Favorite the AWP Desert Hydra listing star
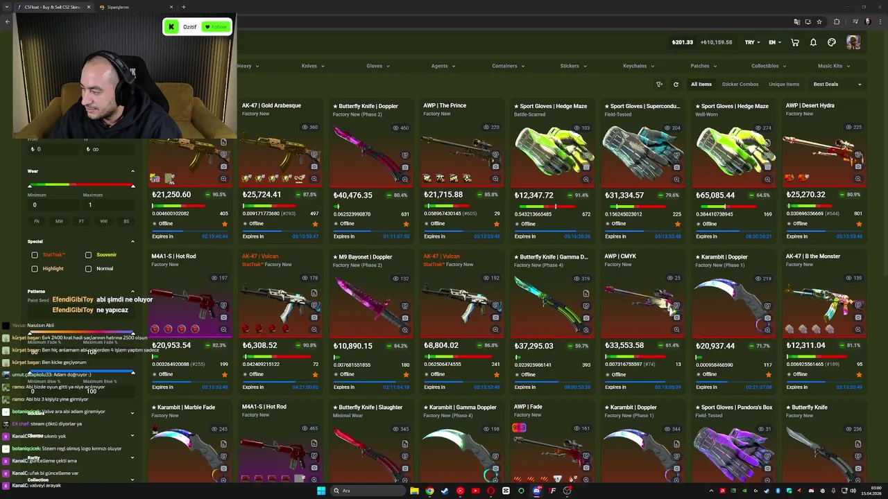888x499 pixels. click(x=859, y=224)
